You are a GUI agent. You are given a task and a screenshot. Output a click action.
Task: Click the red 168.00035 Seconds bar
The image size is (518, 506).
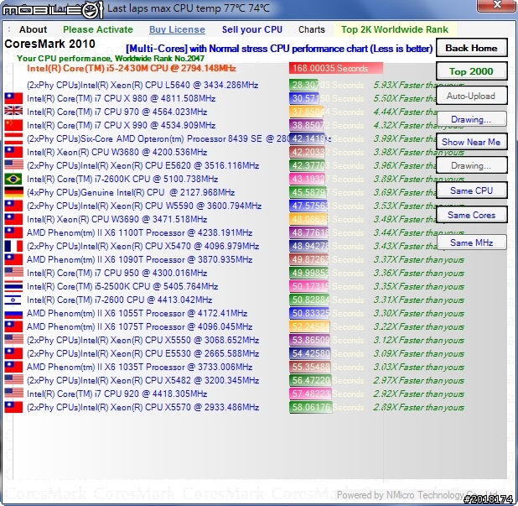336,68
